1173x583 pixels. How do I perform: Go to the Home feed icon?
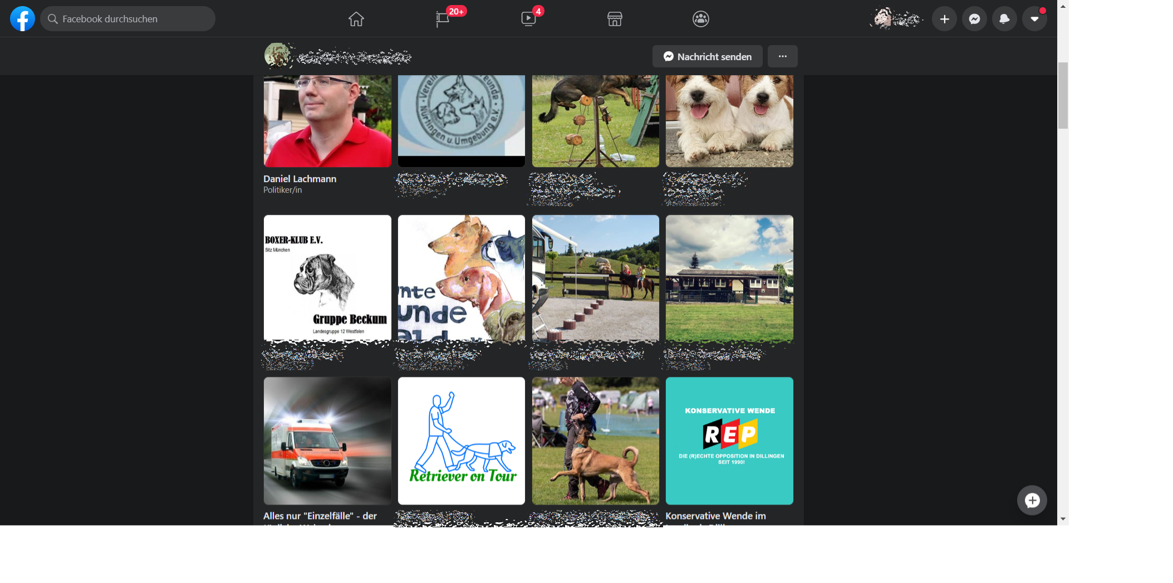coord(356,19)
